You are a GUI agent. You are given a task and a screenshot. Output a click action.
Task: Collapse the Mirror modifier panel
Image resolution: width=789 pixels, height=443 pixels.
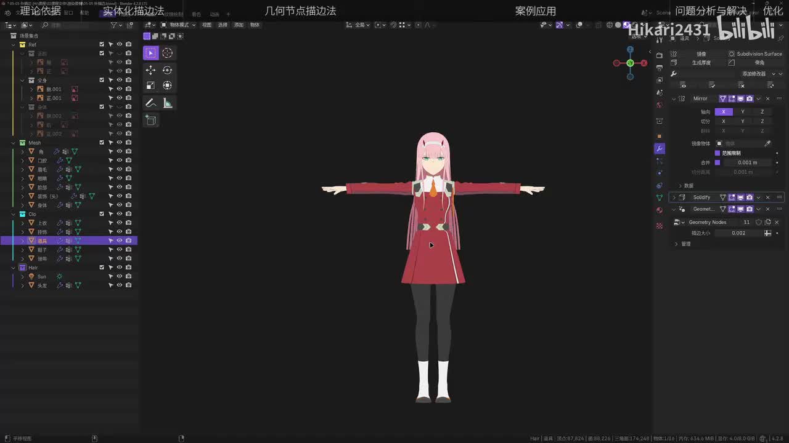tap(674, 98)
